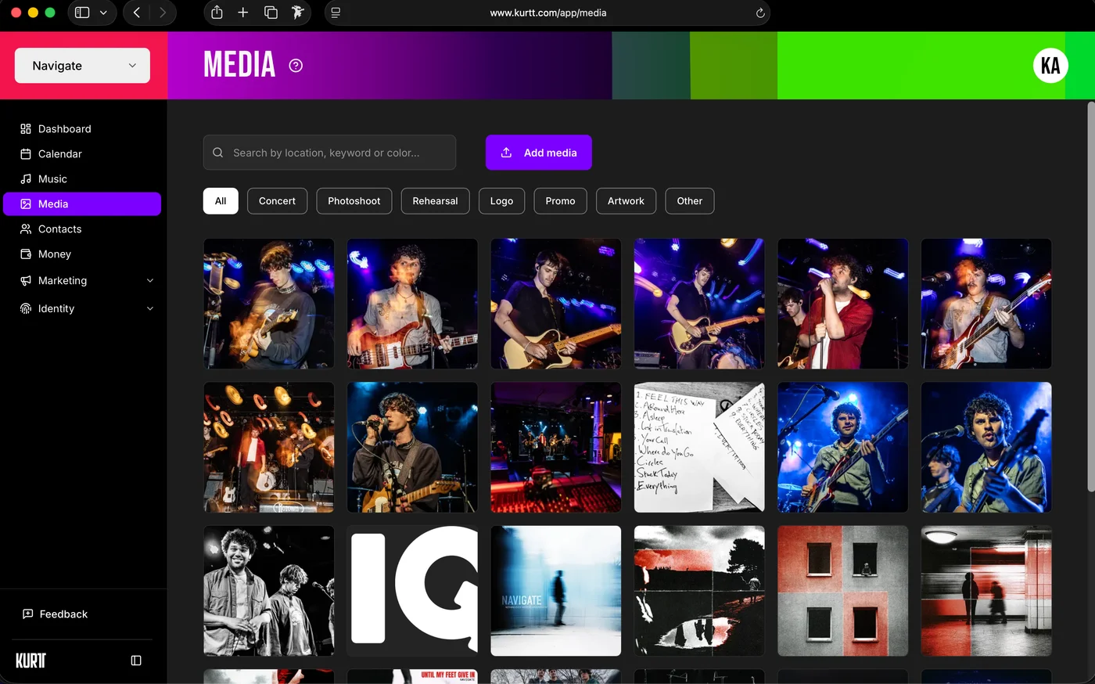1095x684 pixels.
Task: Open the mixing console venue photo
Action: point(556,448)
